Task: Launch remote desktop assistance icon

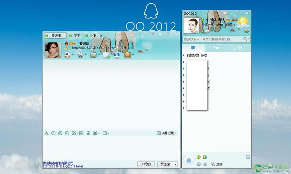Action: click(x=117, y=55)
